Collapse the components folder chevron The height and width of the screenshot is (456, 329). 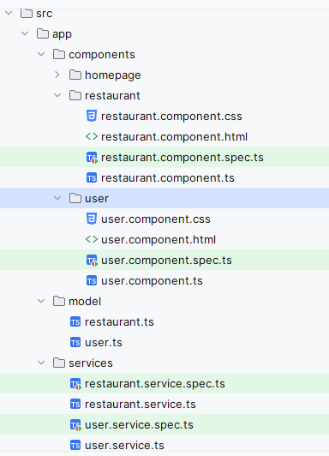click(x=41, y=54)
